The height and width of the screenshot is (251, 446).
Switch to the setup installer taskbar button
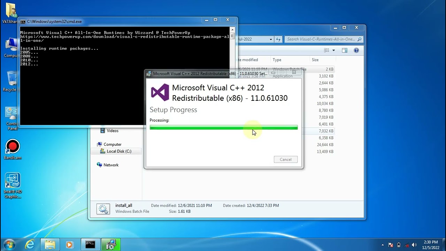(111, 245)
